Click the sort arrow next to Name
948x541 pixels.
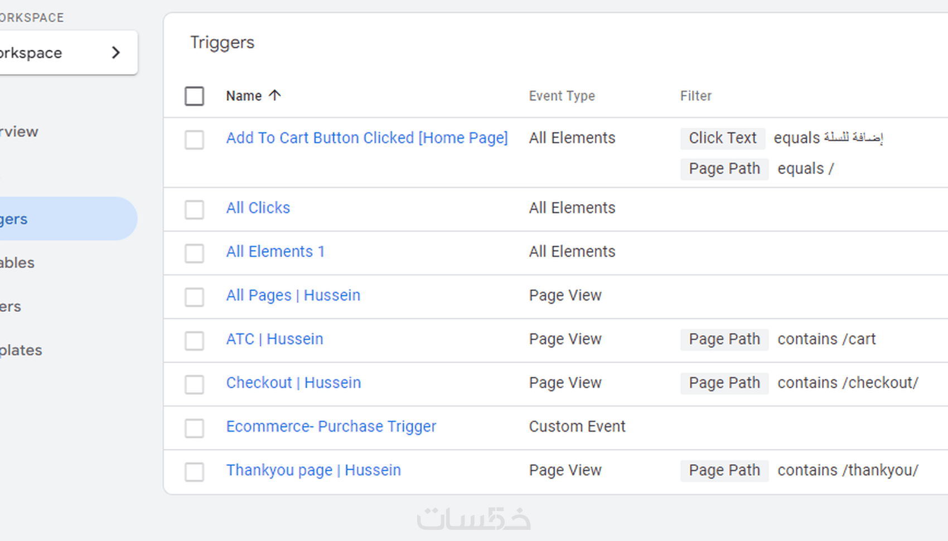274,95
